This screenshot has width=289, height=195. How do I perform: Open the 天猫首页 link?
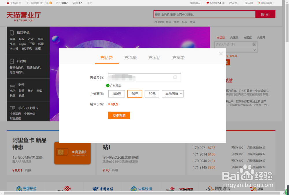coord(16,3)
